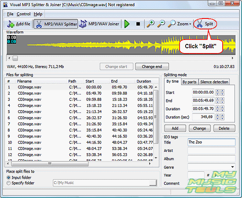
Task: Click the End column header
Action: (122, 81)
